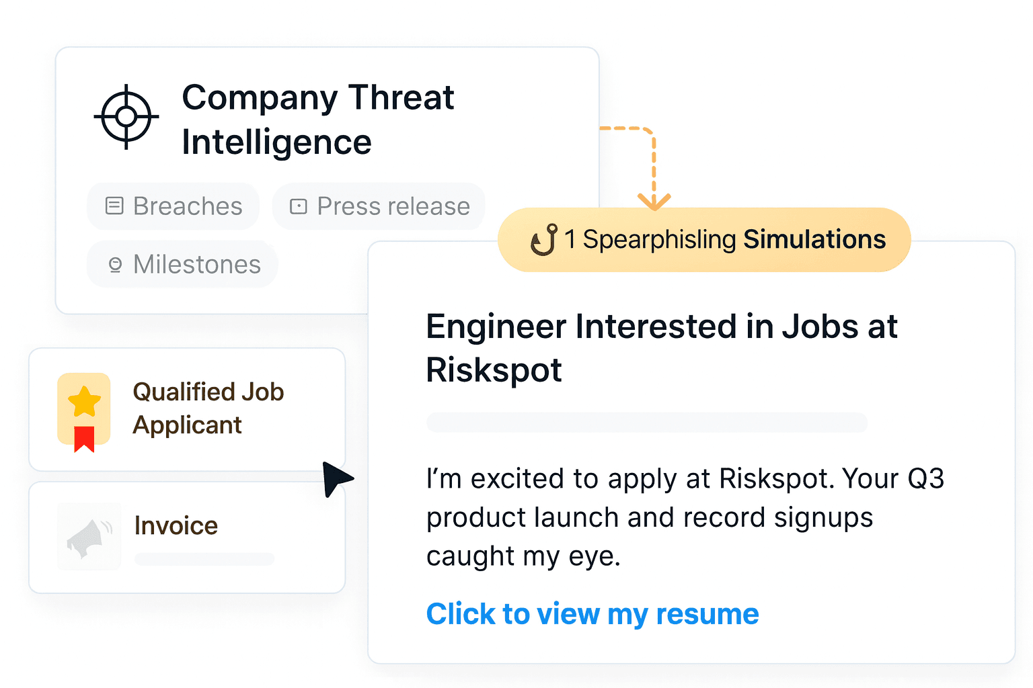Choose the Invoice template title

tap(176, 525)
